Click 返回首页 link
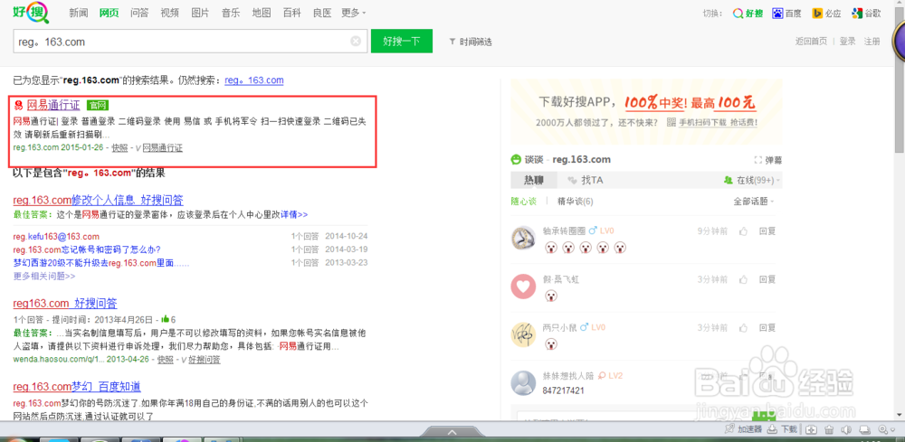 coord(811,41)
